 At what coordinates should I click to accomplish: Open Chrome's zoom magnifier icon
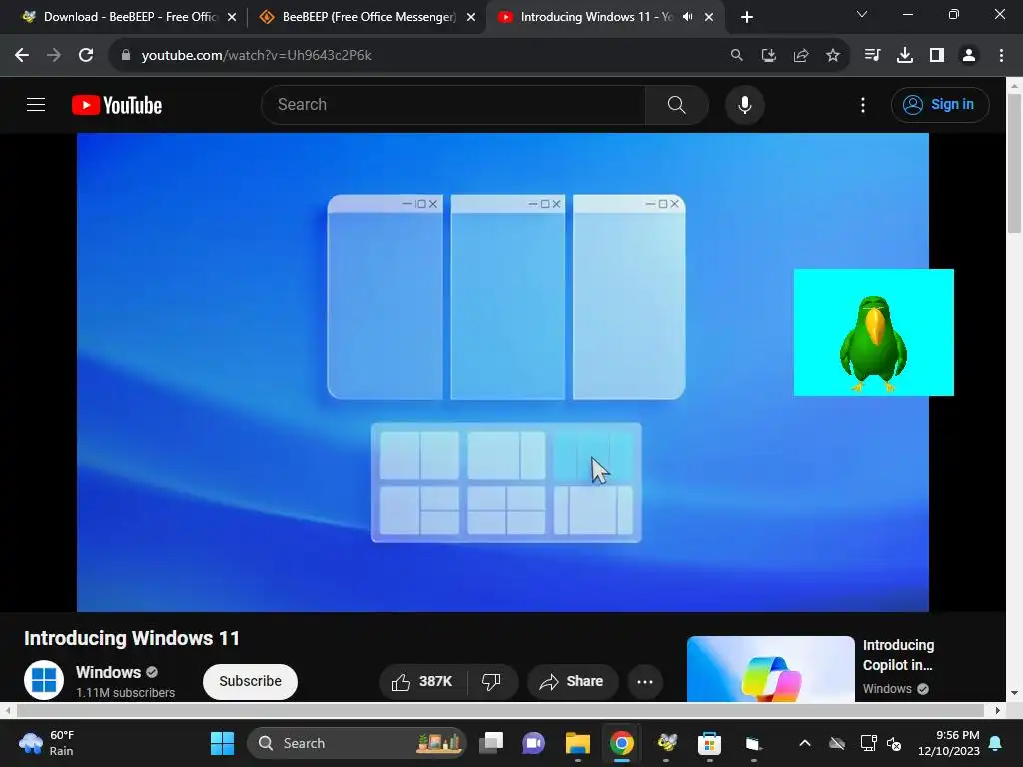pos(736,56)
